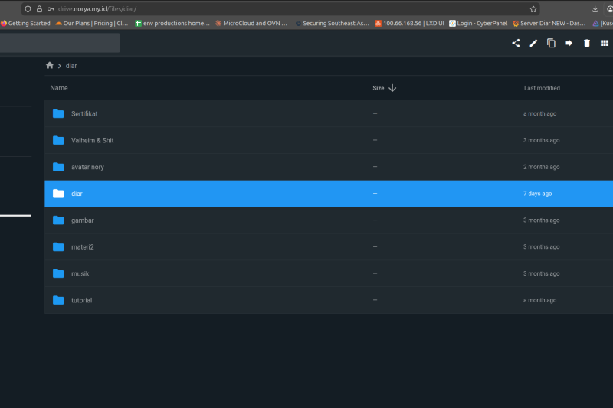The image size is (613, 408).
Task: Go to home via breadcrumb house icon
Action: coord(50,66)
